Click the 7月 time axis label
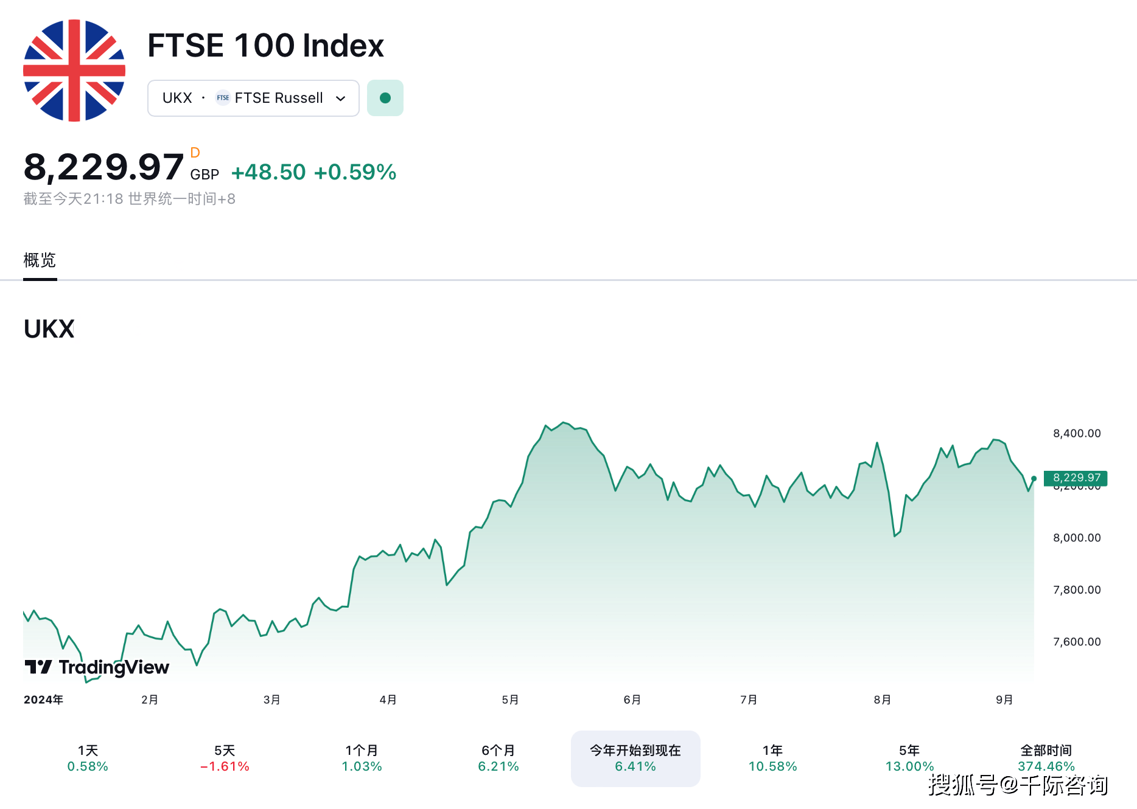The height and width of the screenshot is (809, 1137). tap(749, 700)
